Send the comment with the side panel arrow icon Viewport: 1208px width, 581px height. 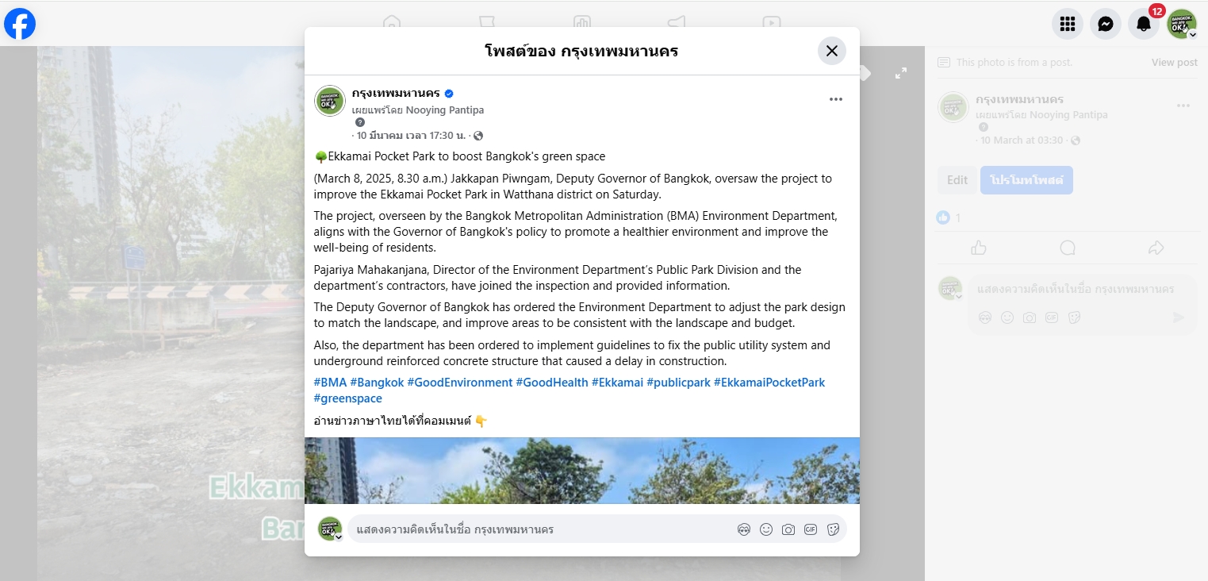pos(1179,317)
